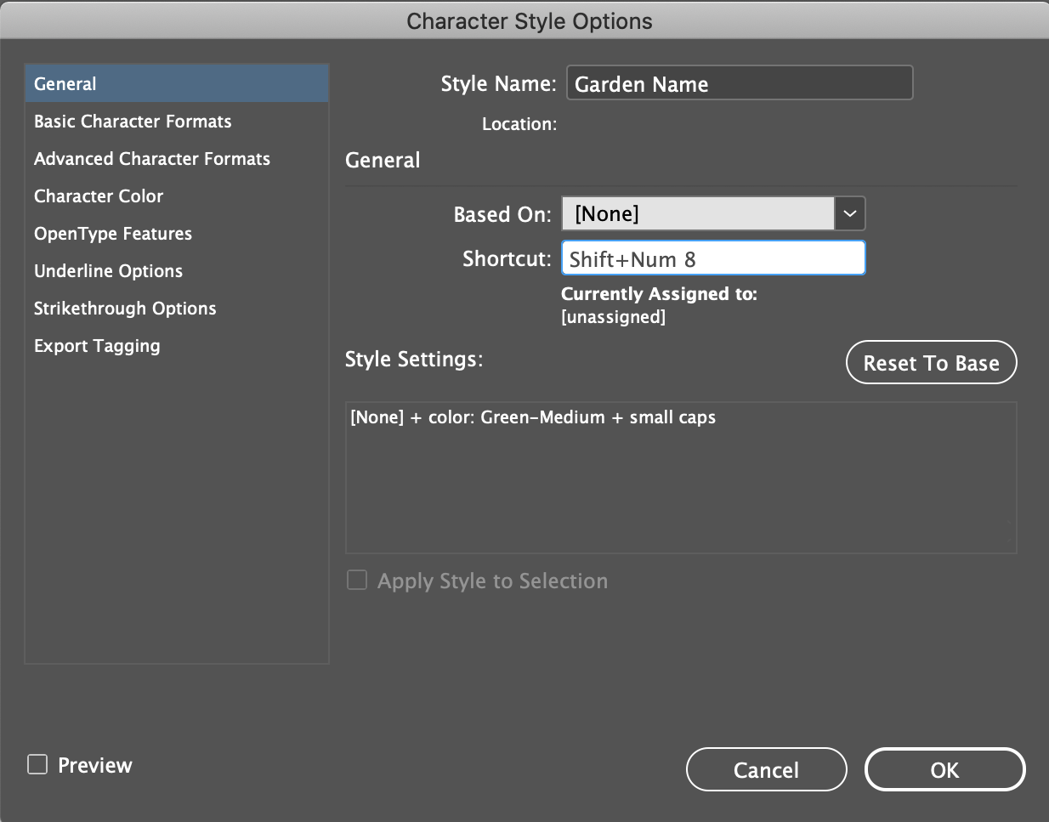
Task: Click the Preview label text
Action: tap(95, 765)
